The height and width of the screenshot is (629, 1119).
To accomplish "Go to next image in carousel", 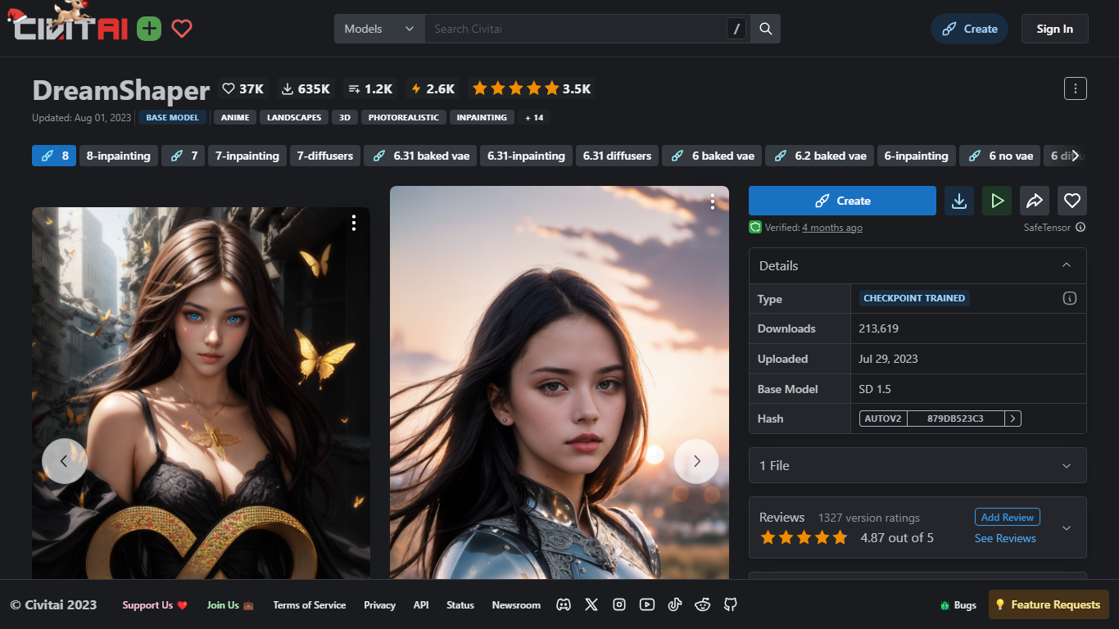I will tap(696, 461).
